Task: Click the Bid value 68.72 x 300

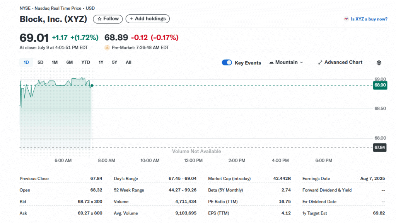Action: (x=90, y=201)
